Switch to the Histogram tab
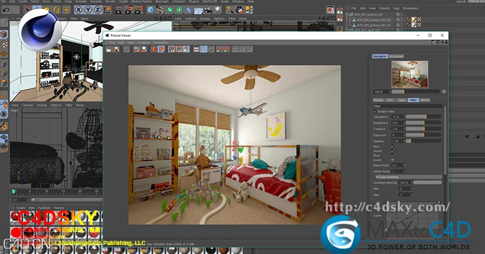Viewport: 485px width, 254px height. tap(396, 56)
